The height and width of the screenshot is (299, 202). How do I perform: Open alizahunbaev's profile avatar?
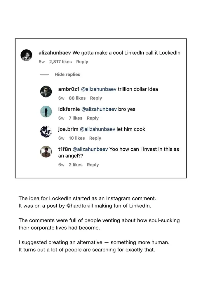click(26, 55)
